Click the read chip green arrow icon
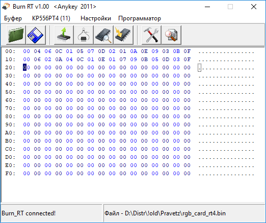Screen dimensions: 266x223 point(64,35)
